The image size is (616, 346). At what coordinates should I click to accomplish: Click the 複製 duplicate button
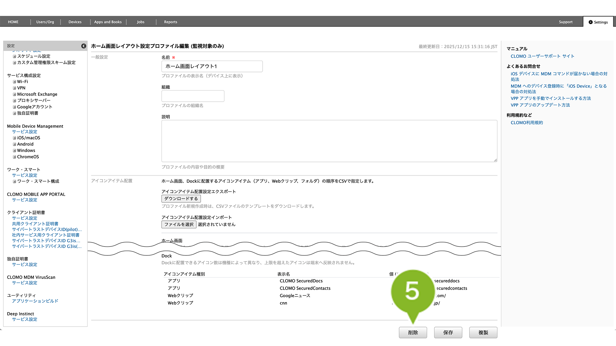pyautogui.click(x=483, y=333)
